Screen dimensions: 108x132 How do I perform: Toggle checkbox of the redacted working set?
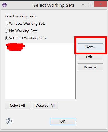coord(8,47)
